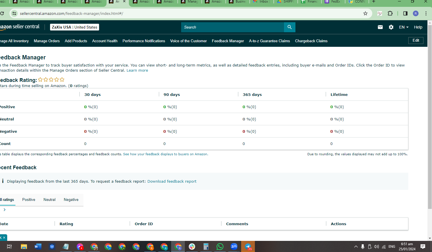Open Calculator from the taskbar
Screen dimensions: 432x252
coord(206,247)
